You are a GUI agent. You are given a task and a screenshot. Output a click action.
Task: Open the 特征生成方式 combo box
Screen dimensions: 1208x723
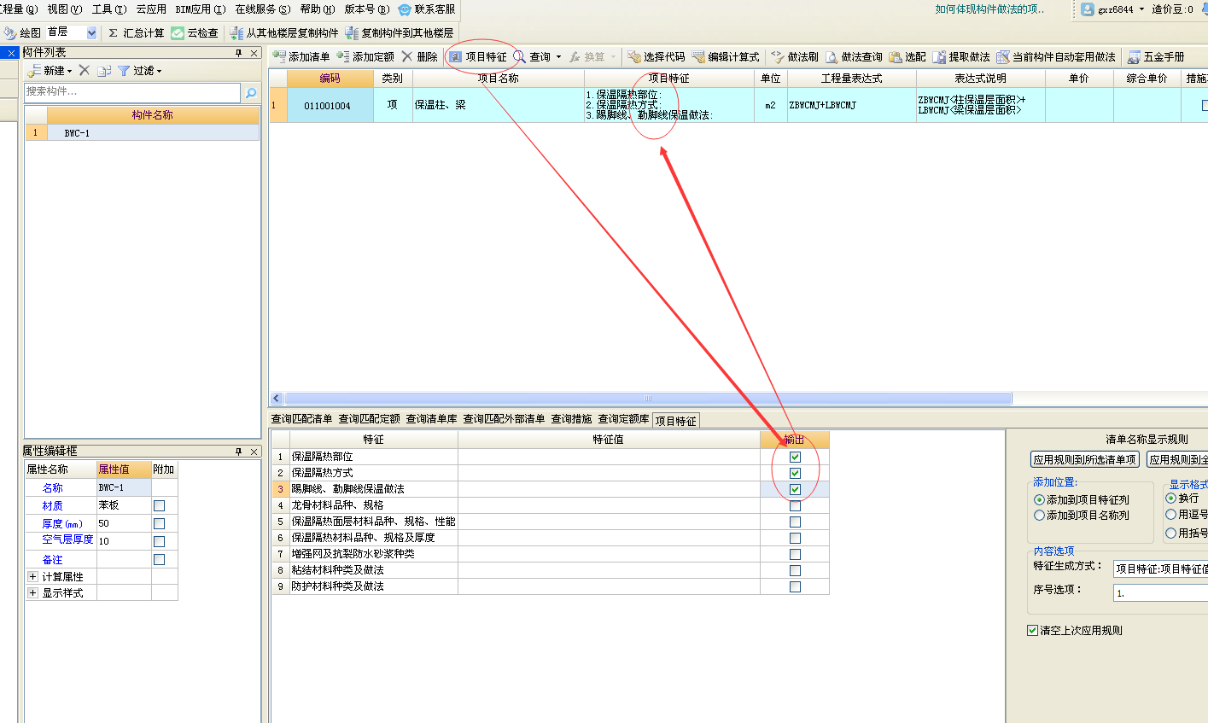[x=1161, y=568]
